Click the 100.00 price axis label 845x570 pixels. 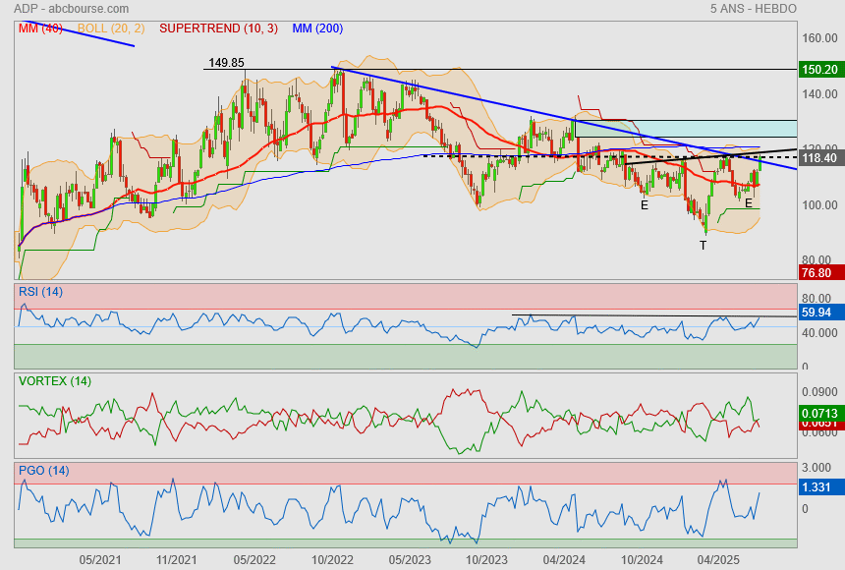[x=819, y=205]
